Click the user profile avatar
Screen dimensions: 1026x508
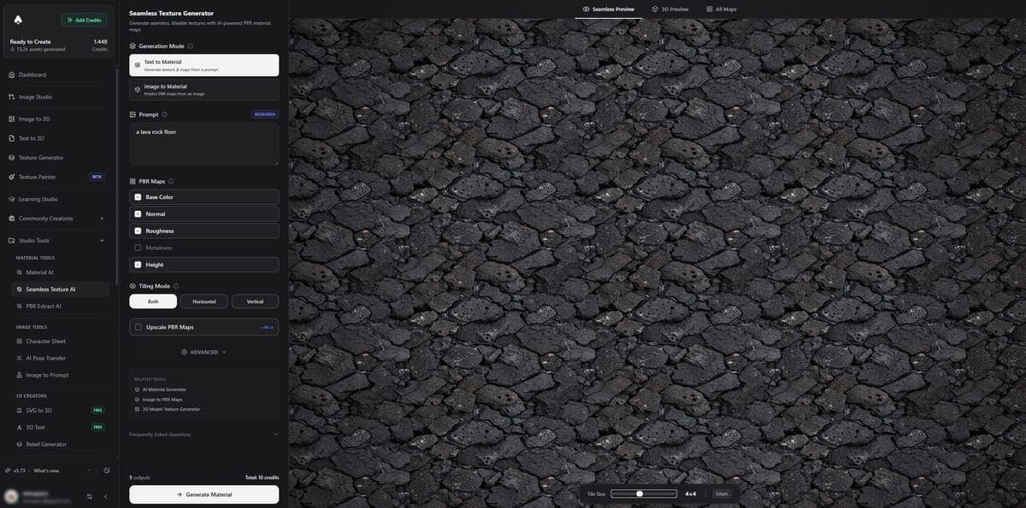11,496
